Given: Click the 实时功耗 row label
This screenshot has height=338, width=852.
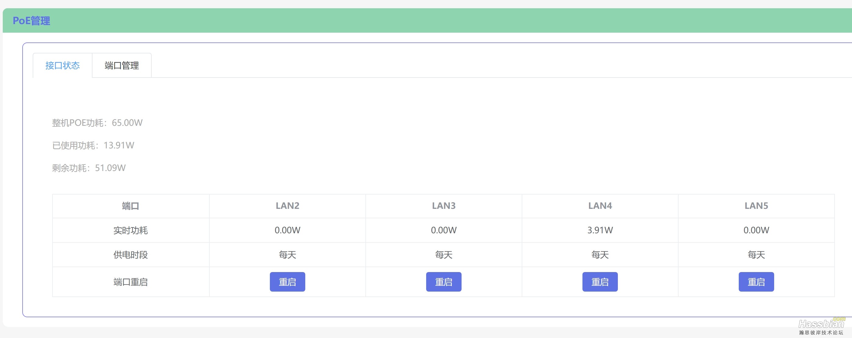Looking at the screenshot, I should coord(130,230).
